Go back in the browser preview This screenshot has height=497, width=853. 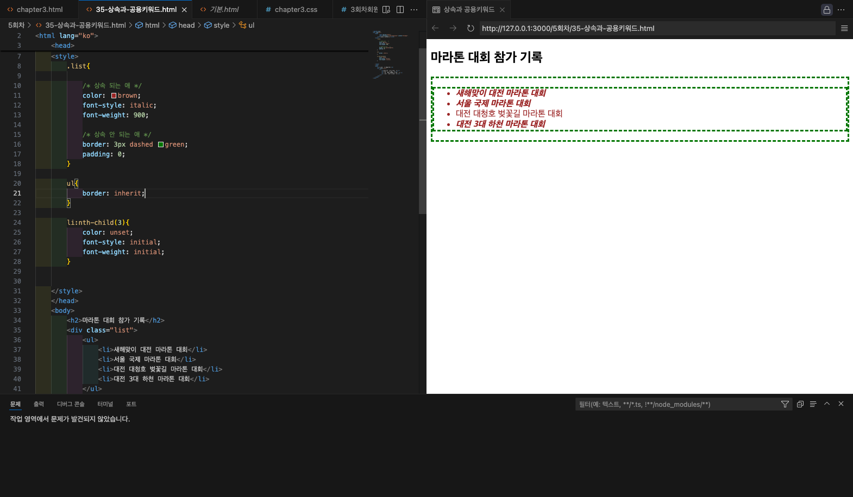435,28
